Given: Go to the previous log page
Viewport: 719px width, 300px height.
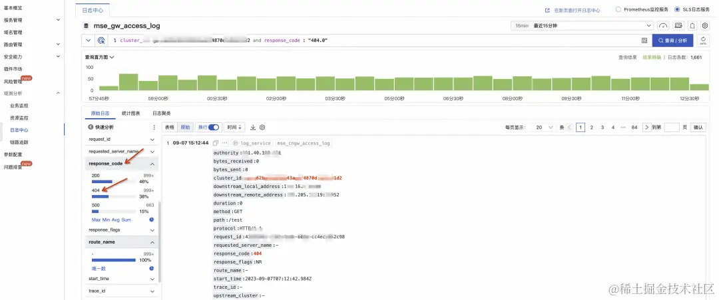Looking at the screenshot, I should [x=569, y=127].
